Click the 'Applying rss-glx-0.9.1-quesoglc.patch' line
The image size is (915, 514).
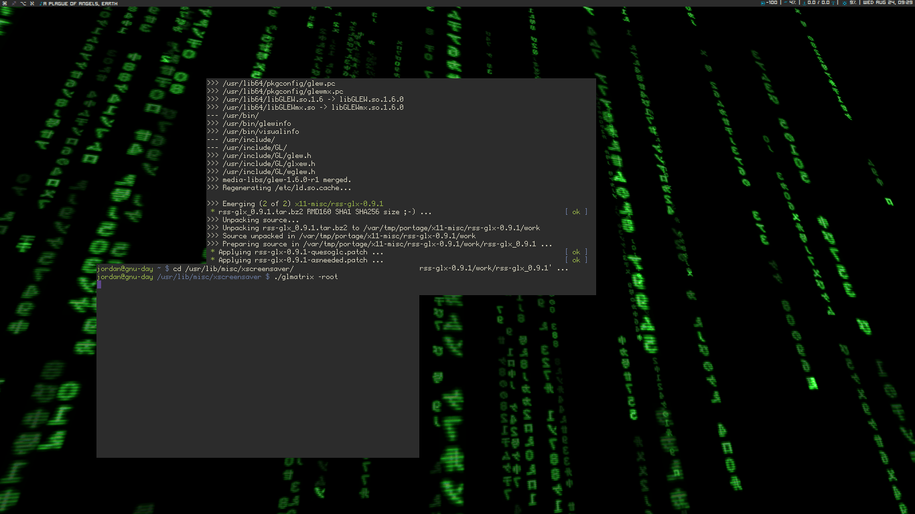297,252
